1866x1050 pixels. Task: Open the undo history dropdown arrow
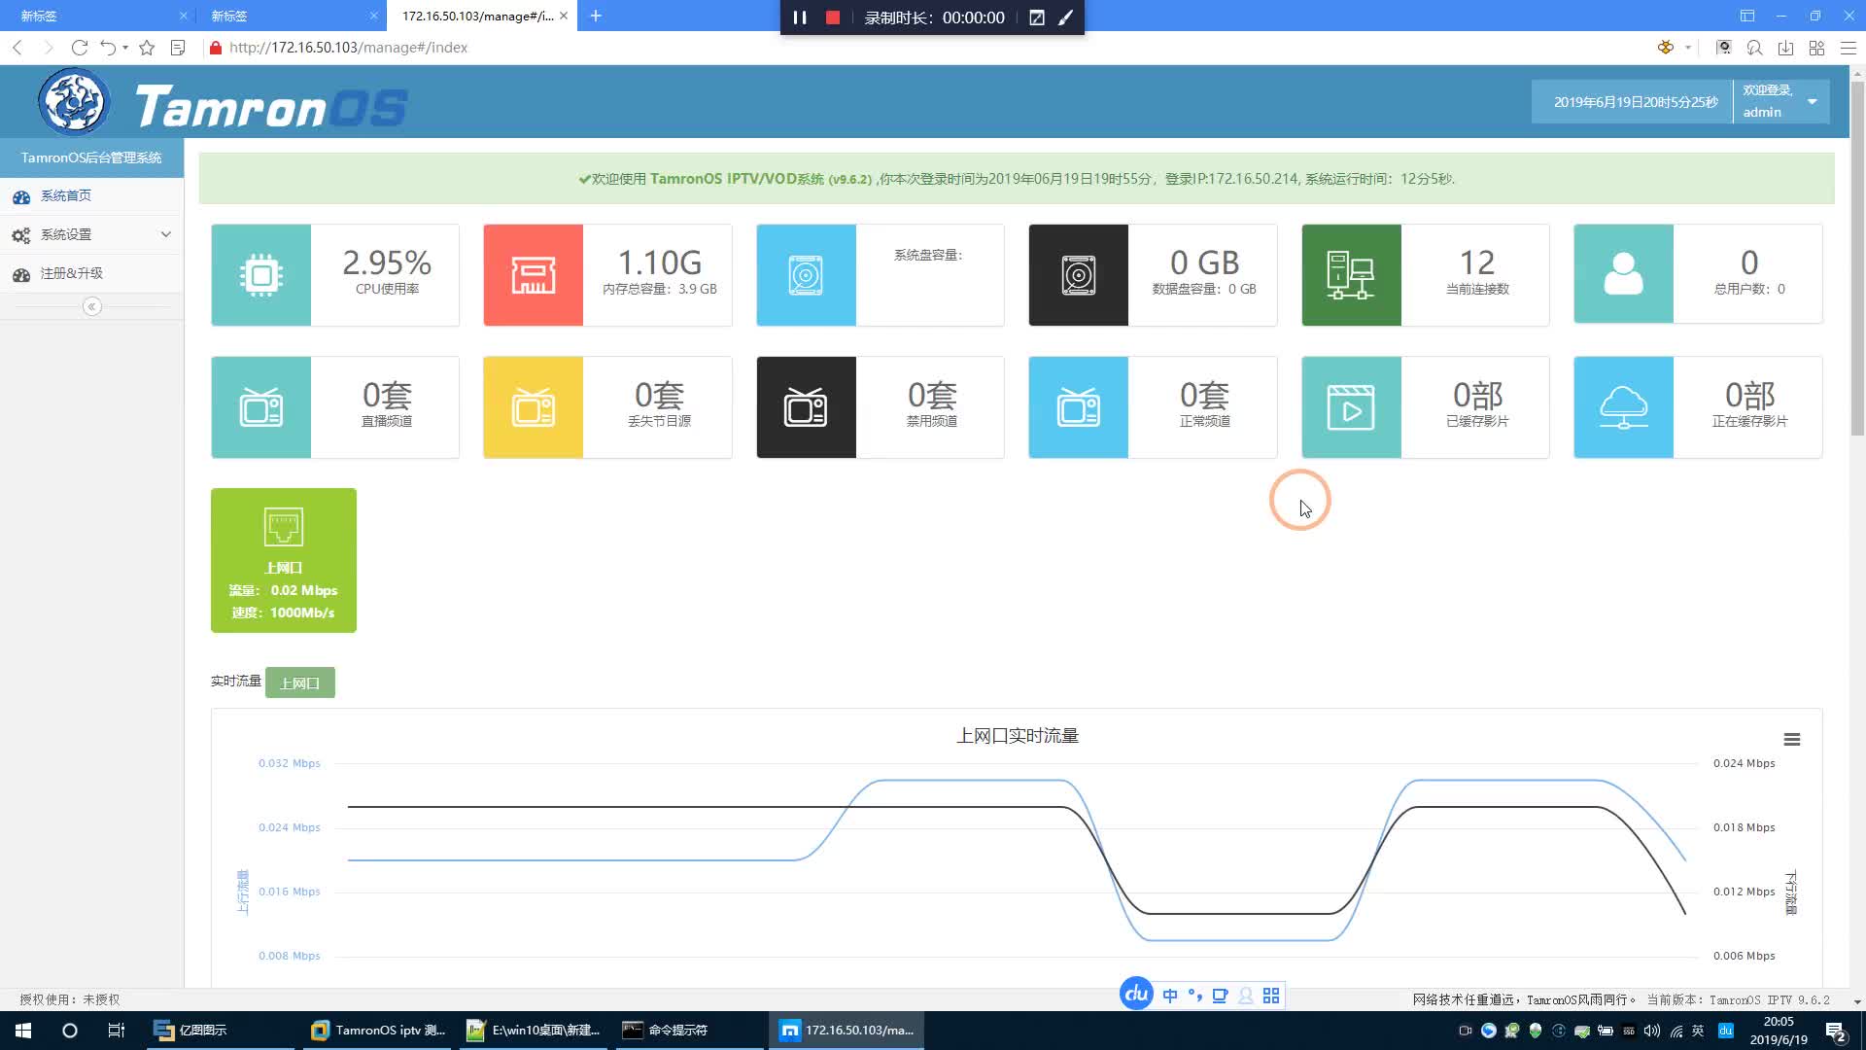tap(125, 48)
